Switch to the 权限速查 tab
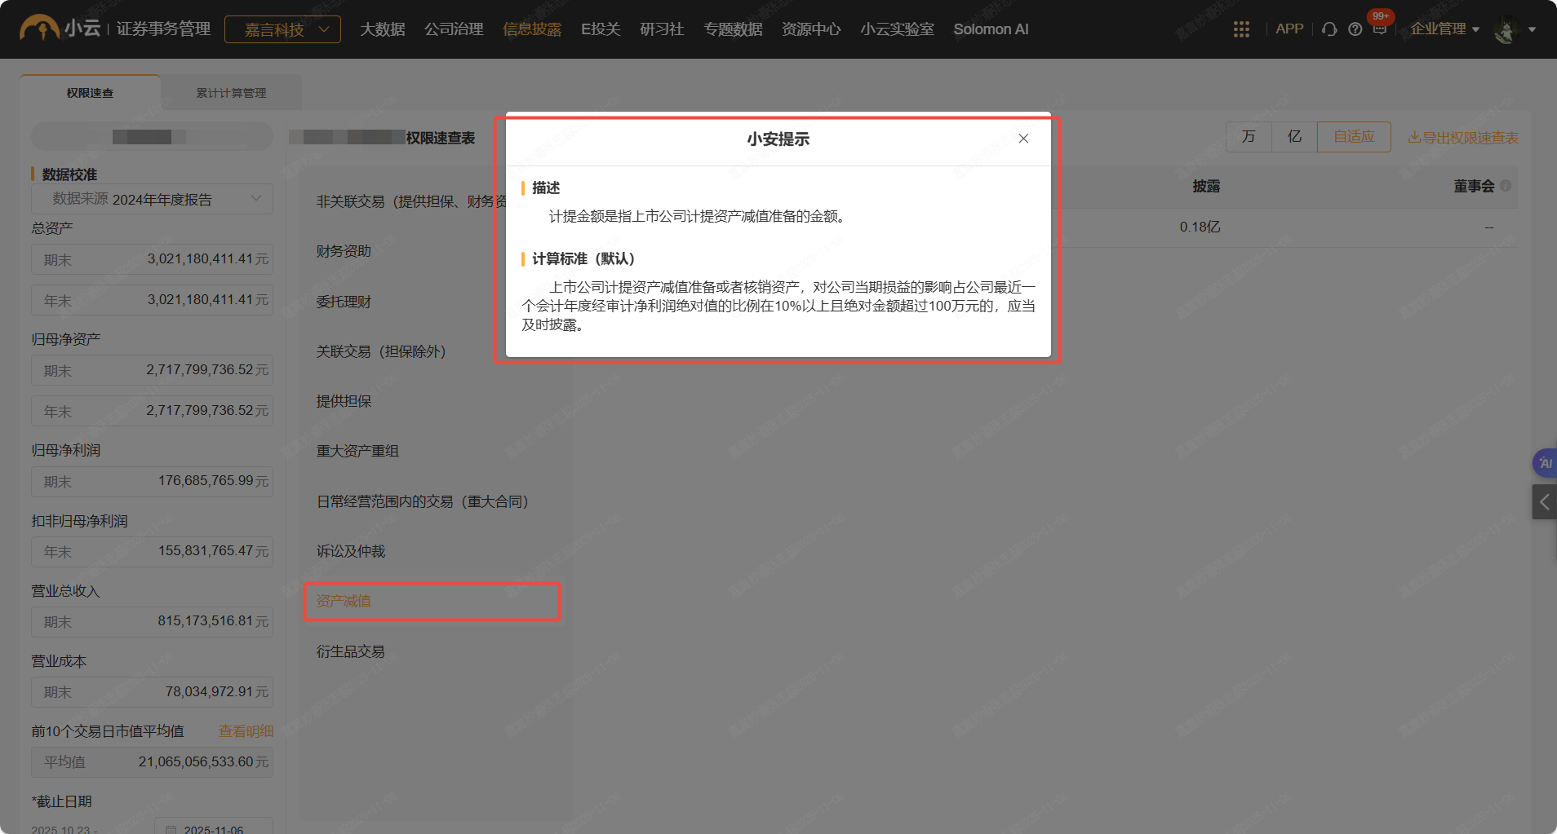The width and height of the screenshot is (1557, 834). point(90,93)
